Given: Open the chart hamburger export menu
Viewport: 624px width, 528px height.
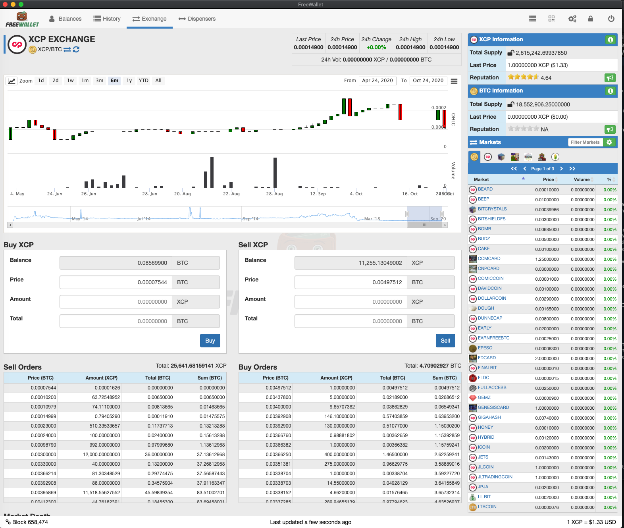Looking at the screenshot, I should 454,81.
